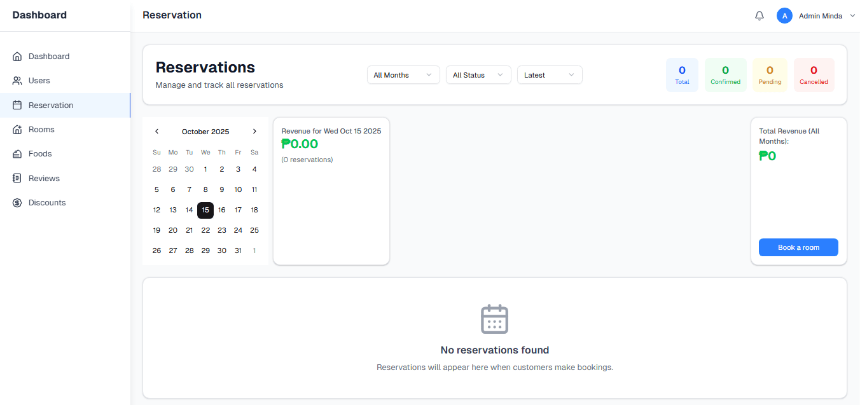Open the Reservation sidebar menu item

coord(51,106)
